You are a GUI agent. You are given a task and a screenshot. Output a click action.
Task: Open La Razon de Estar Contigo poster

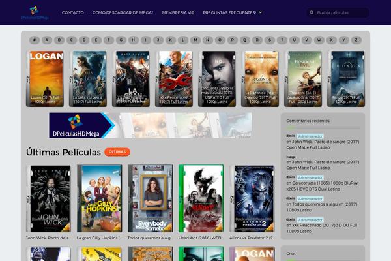coord(260,79)
